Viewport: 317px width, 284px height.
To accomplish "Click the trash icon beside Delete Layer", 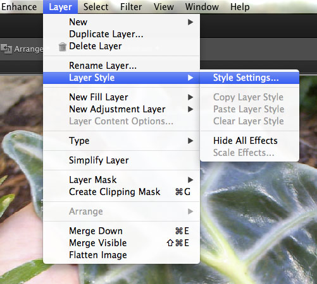I will pyautogui.click(x=63, y=47).
